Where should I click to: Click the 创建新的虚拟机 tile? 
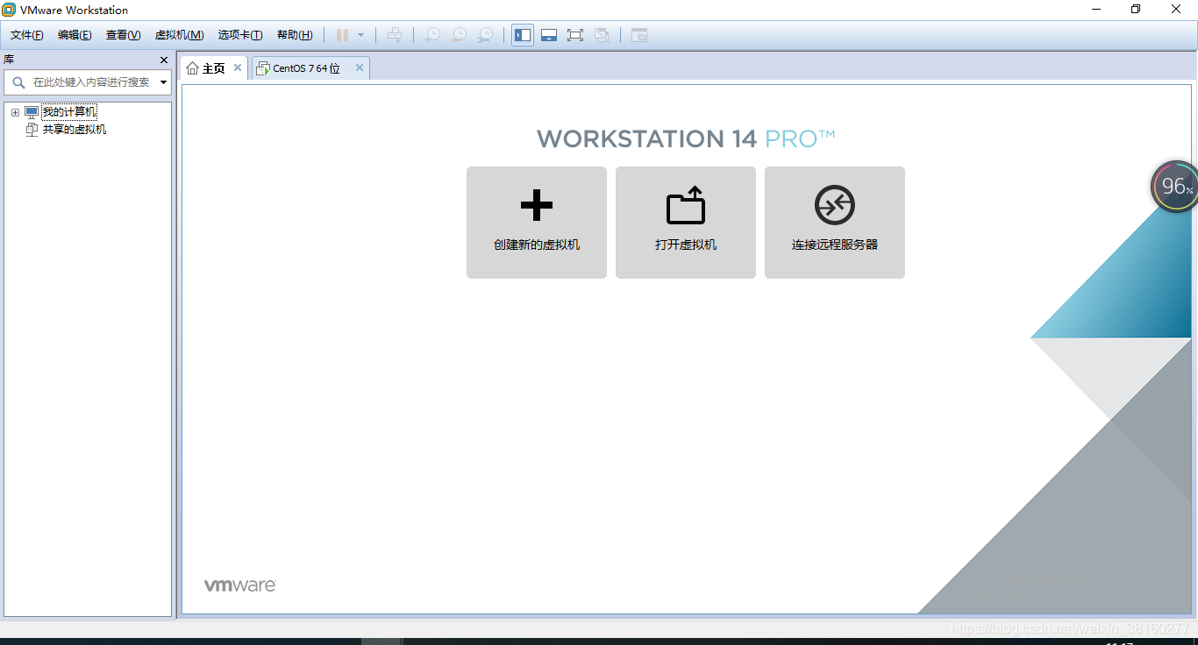coord(537,223)
